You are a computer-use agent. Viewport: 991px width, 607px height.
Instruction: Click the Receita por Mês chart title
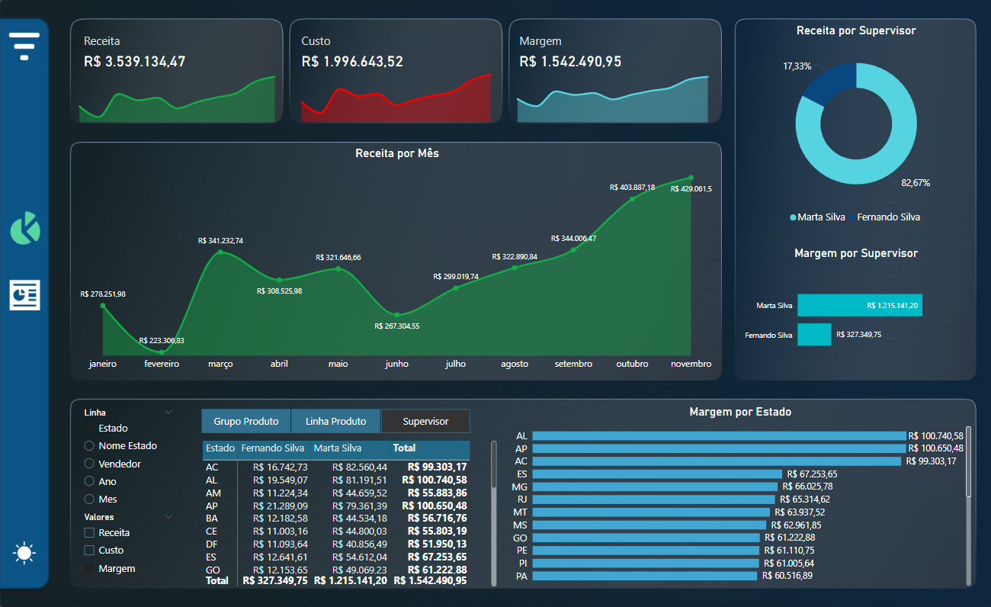coord(397,153)
